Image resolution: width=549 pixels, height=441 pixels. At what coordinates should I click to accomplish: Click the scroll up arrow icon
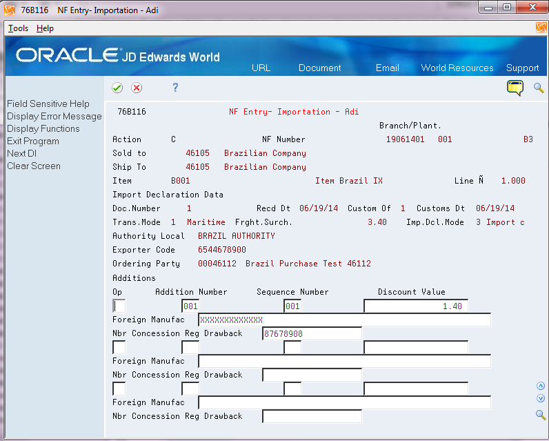tap(541, 386)
